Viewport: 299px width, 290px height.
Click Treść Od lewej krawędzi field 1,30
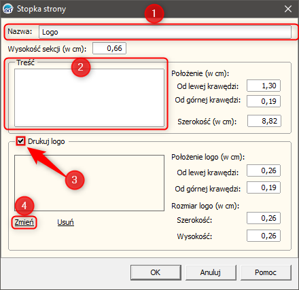point(264,86)
